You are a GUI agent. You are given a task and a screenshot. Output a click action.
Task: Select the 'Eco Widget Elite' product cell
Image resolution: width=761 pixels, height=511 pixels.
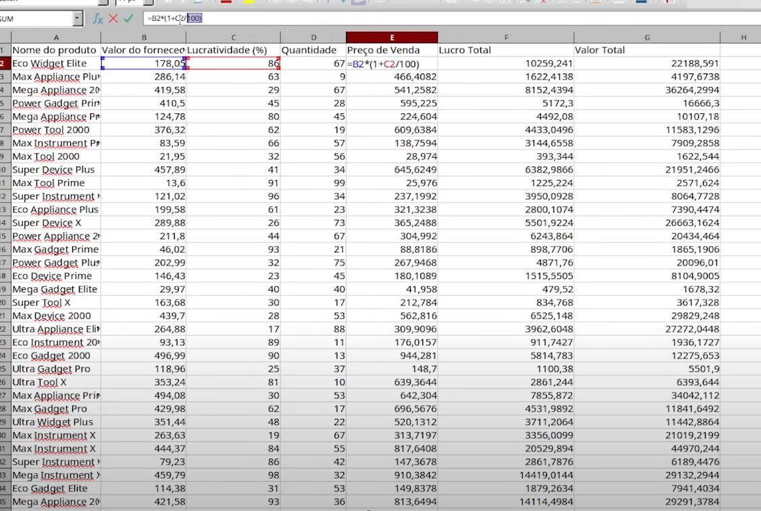56,63
